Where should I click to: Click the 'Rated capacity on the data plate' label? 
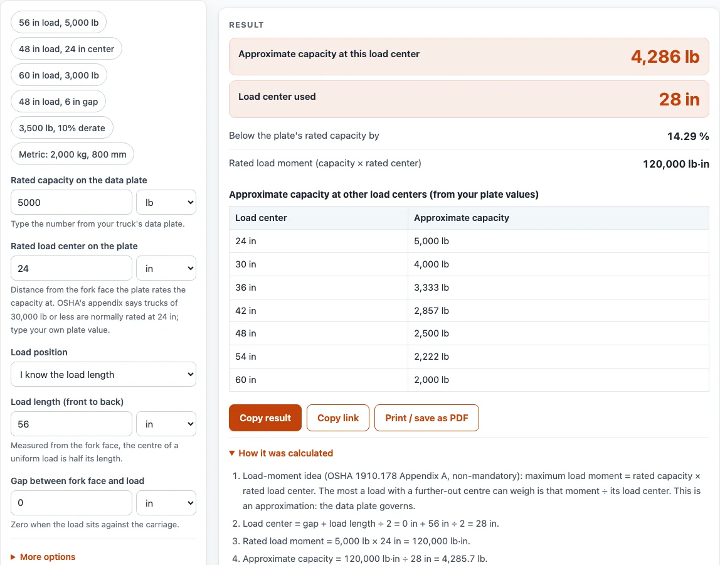click(x=79, y=180)
